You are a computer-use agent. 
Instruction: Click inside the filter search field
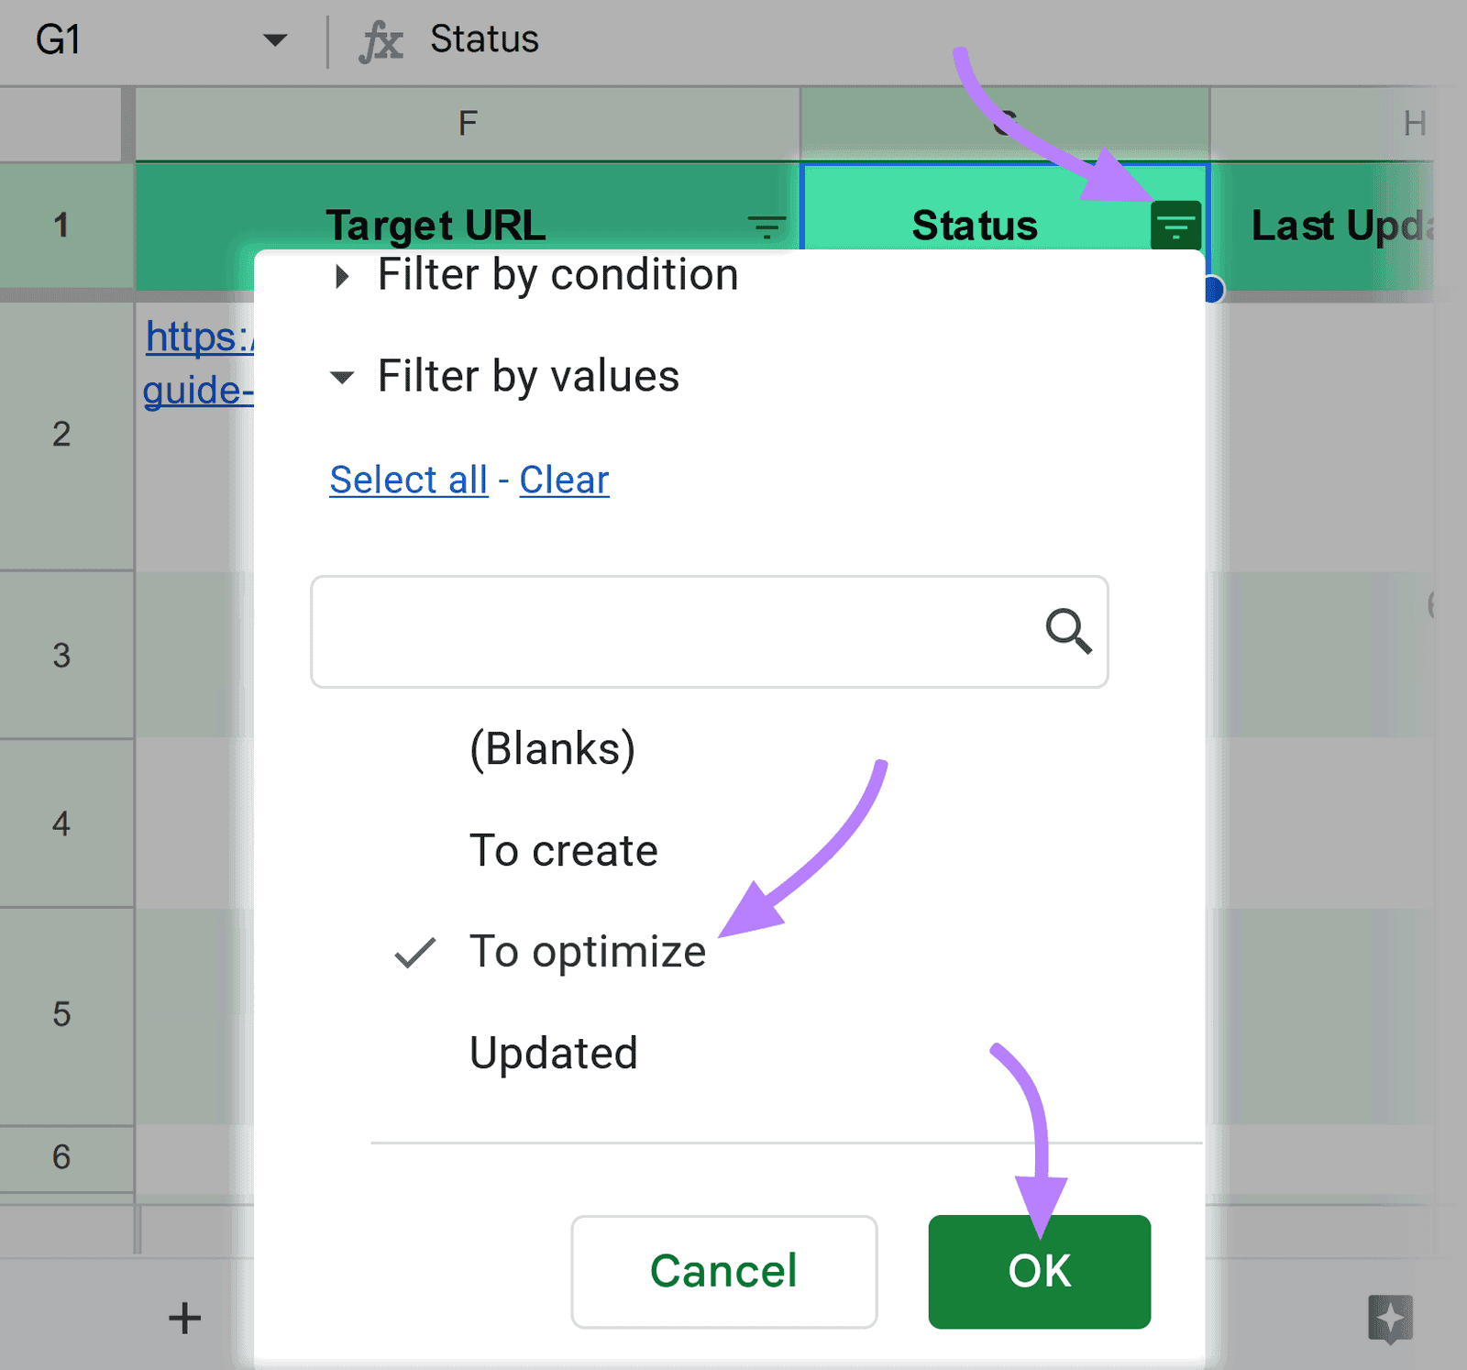coord(642,631)
